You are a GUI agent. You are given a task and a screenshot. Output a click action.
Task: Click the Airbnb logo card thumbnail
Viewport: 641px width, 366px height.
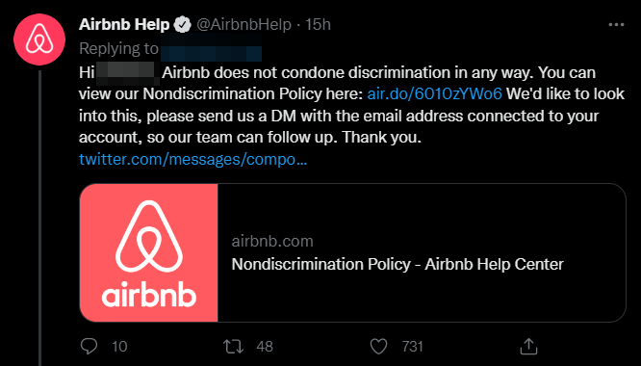[149, 252]
